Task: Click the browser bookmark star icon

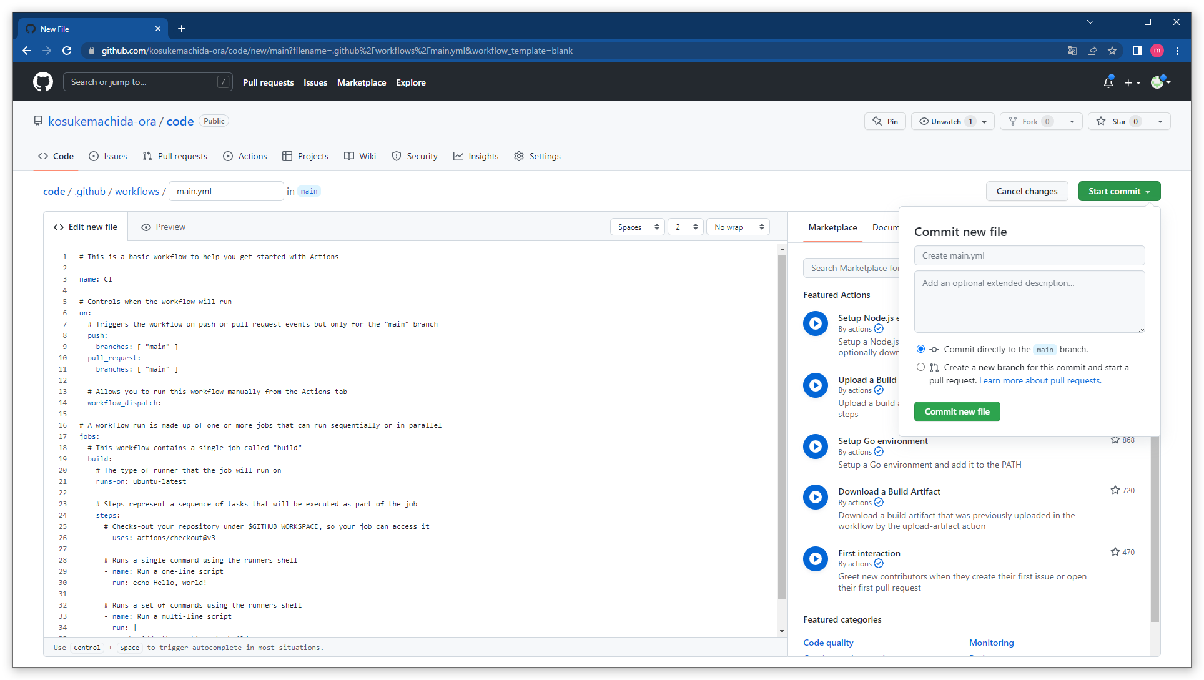Action: (1112, 51)
